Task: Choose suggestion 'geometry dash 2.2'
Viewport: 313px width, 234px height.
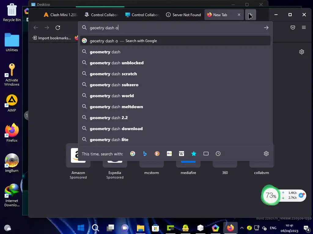Action: pyautogui.click(x=175, y=118)
